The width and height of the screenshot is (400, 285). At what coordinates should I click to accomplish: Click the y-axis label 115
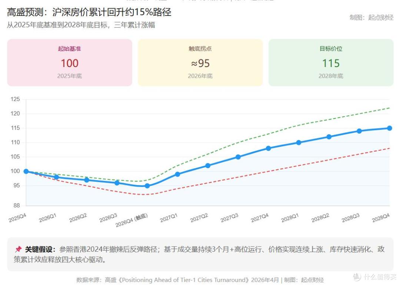tap(15, 128)
